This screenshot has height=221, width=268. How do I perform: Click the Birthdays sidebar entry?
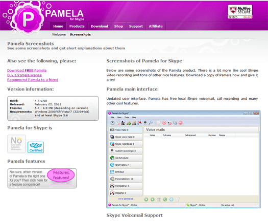click(126, 172)
